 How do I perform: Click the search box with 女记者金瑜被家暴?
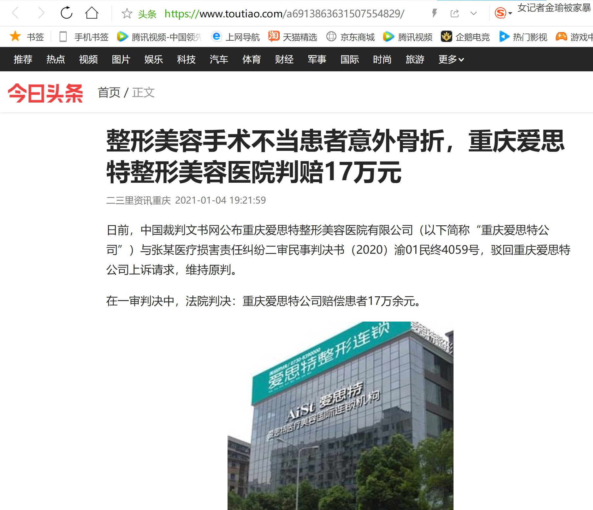[554, 8]
